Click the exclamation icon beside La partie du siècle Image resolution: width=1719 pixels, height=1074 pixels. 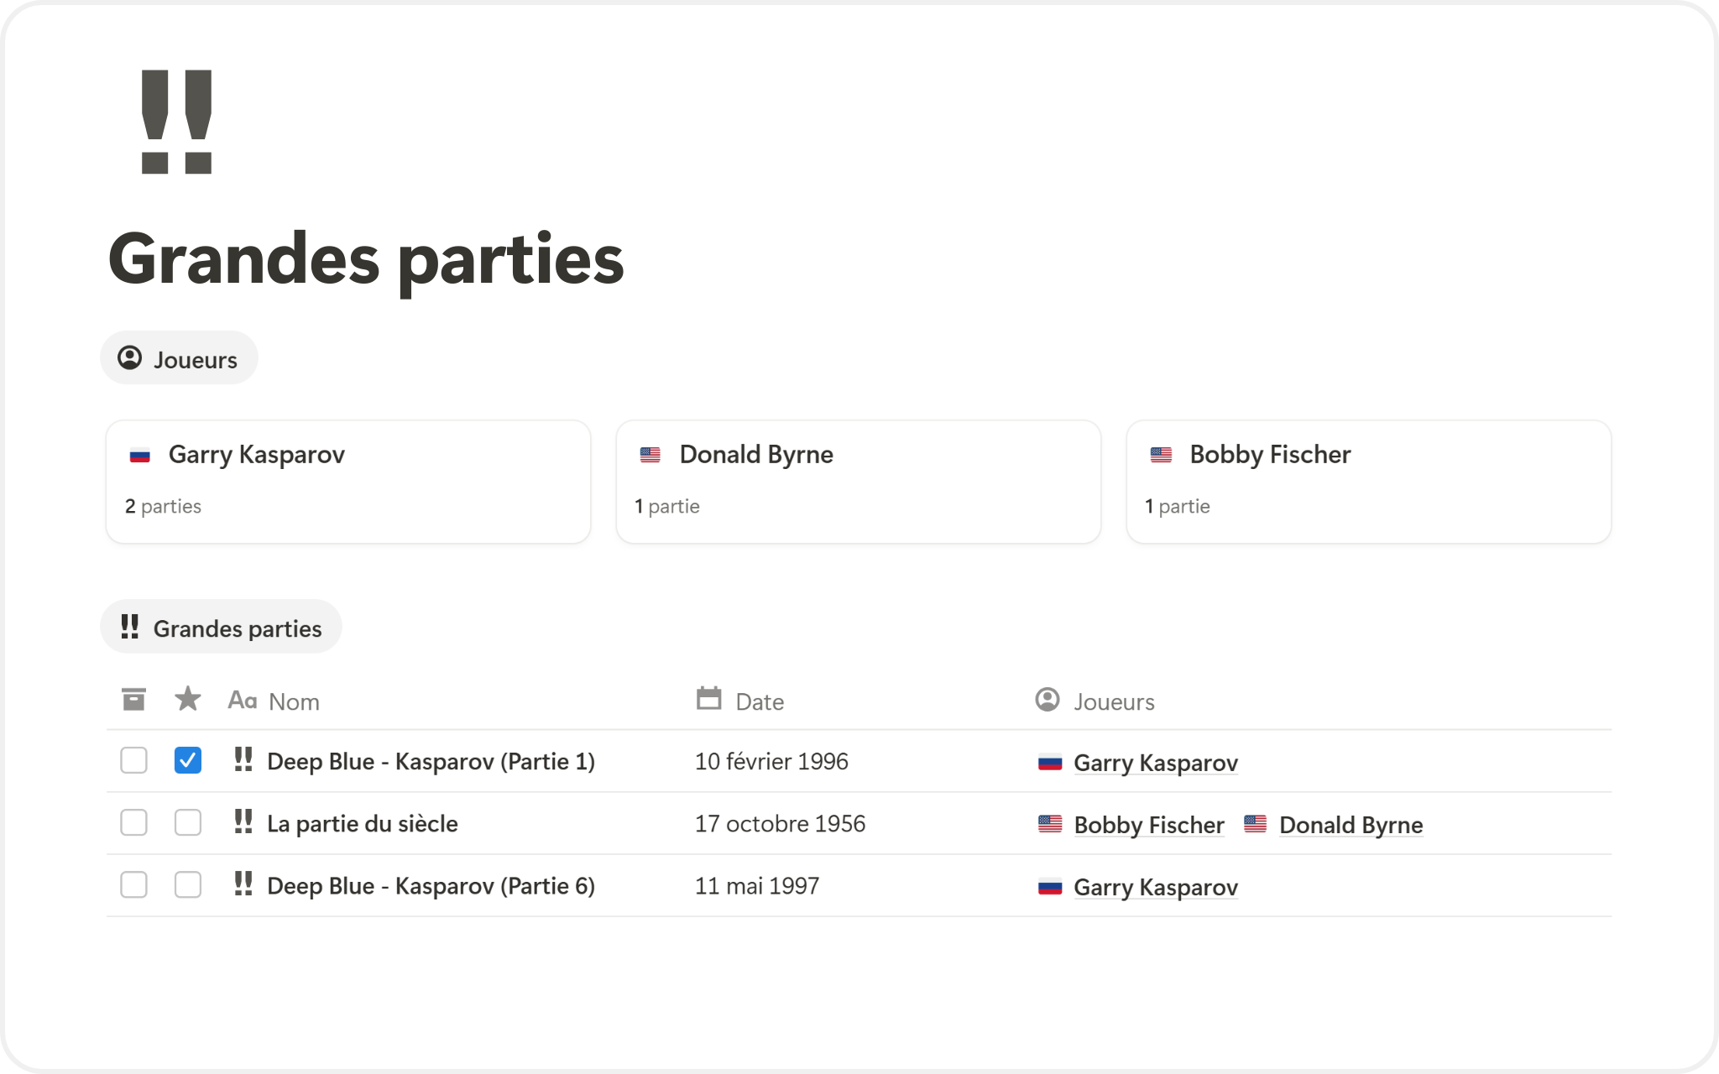pyautogui.click(x=243, y=822)
